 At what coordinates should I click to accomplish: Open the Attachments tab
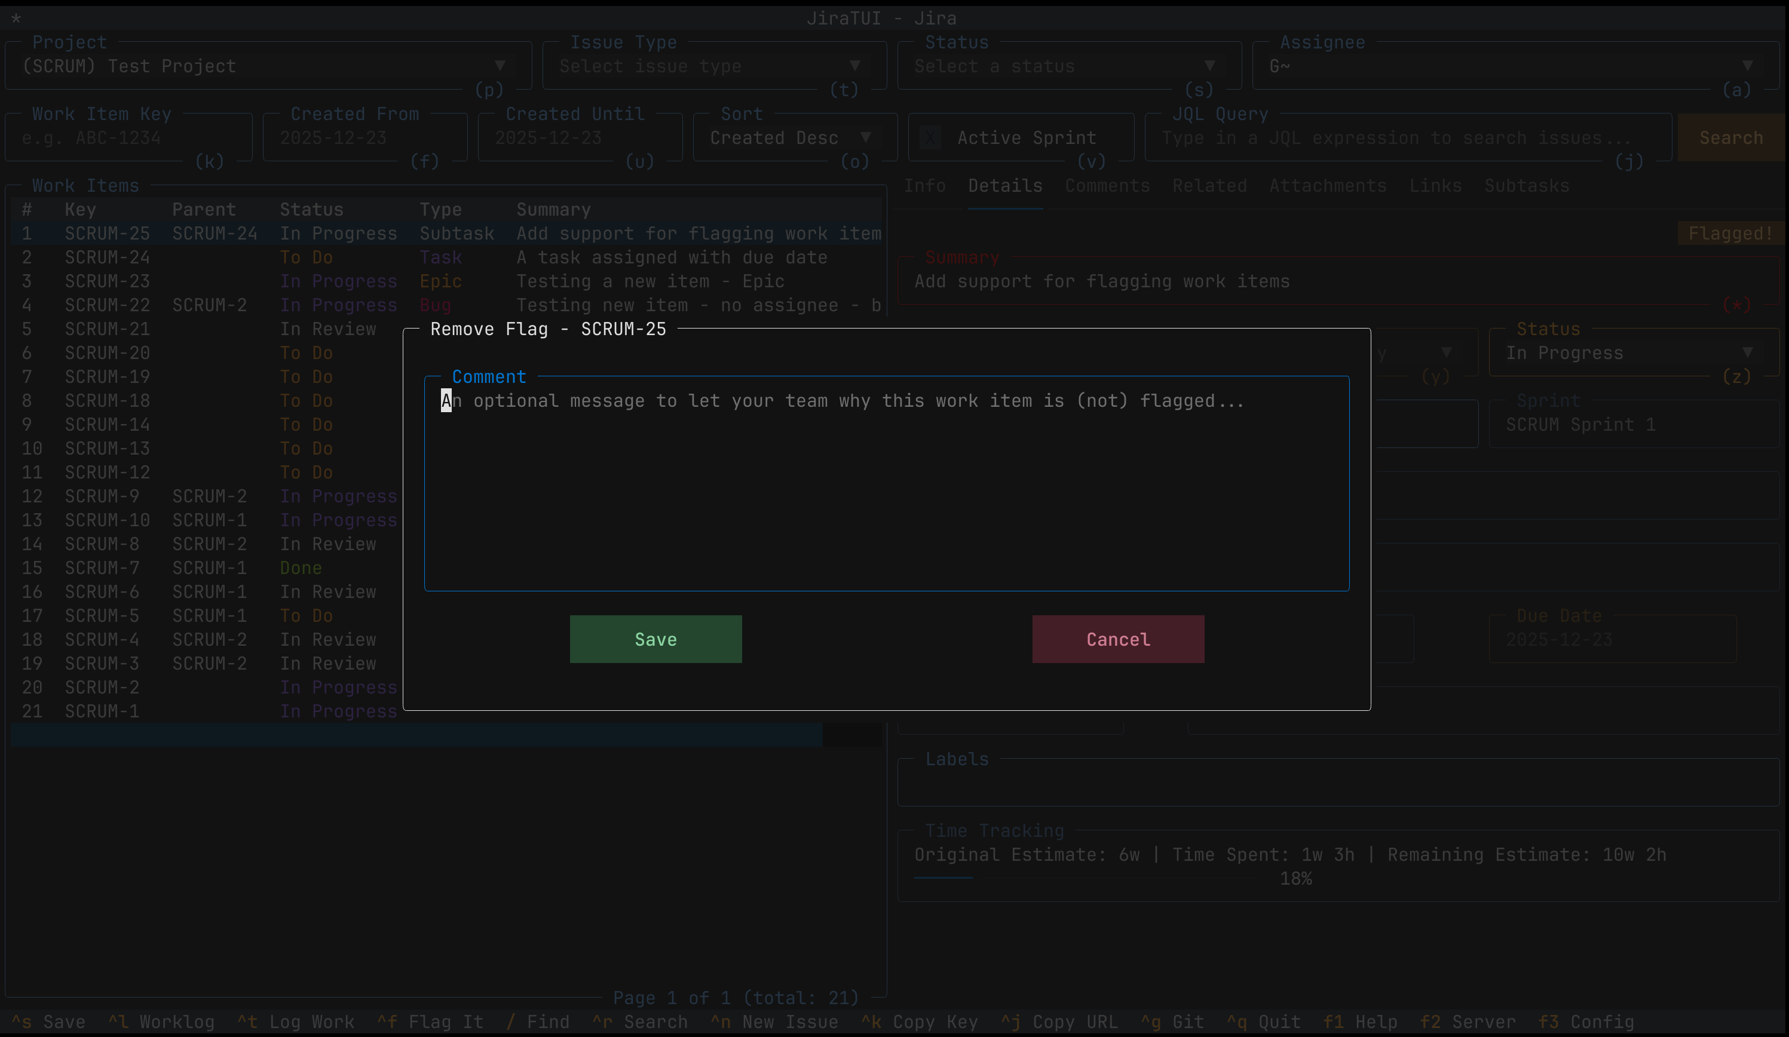click(1328, 186)
